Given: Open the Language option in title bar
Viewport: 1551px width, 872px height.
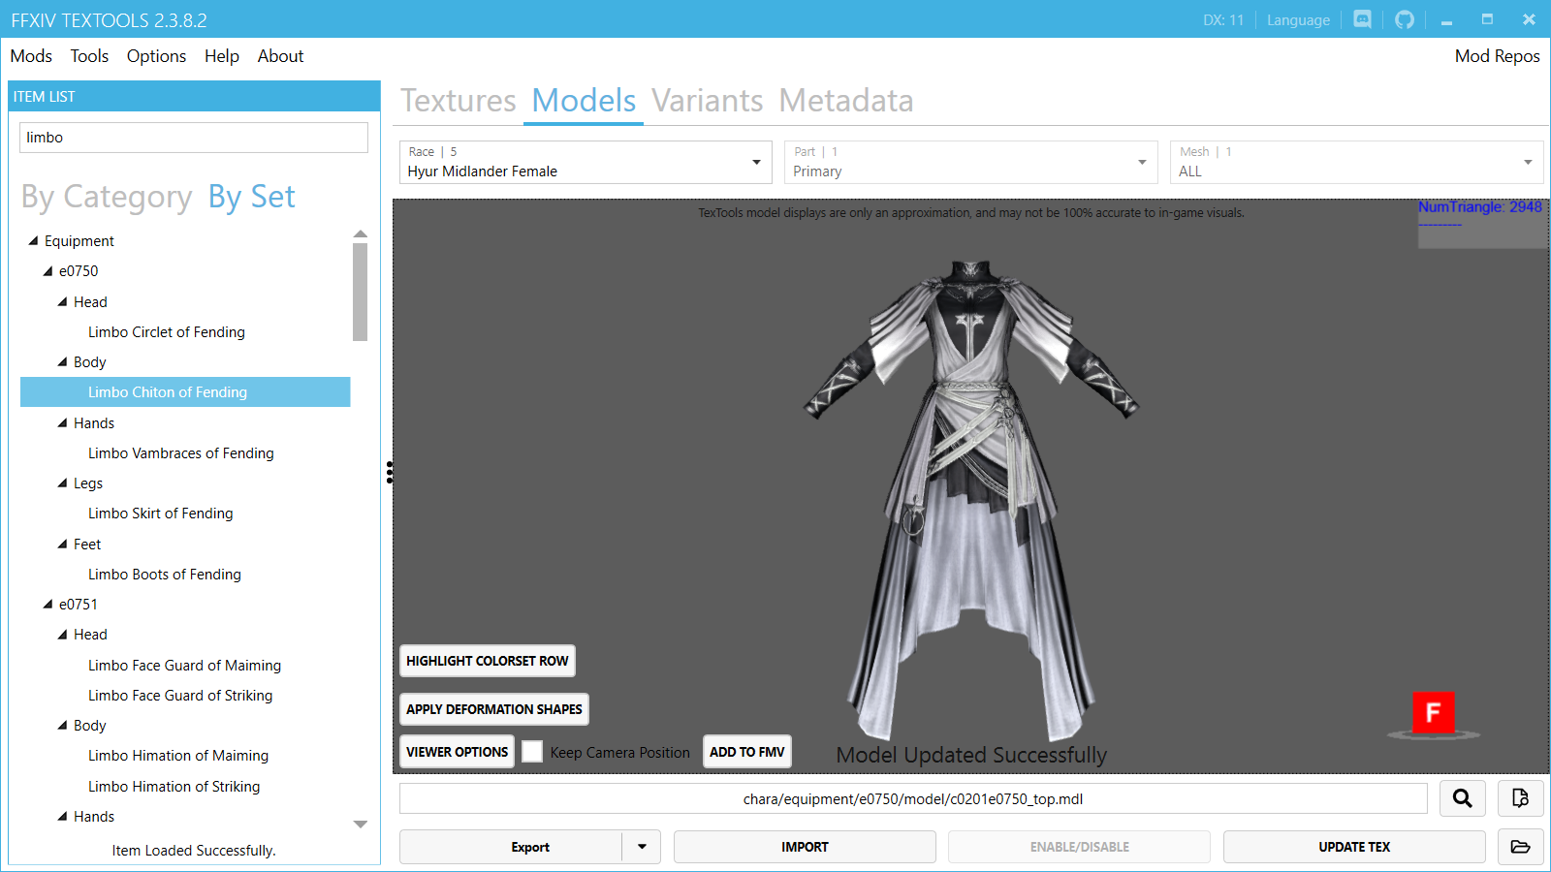Looking at the screenshot, I should pos(1298,20).
